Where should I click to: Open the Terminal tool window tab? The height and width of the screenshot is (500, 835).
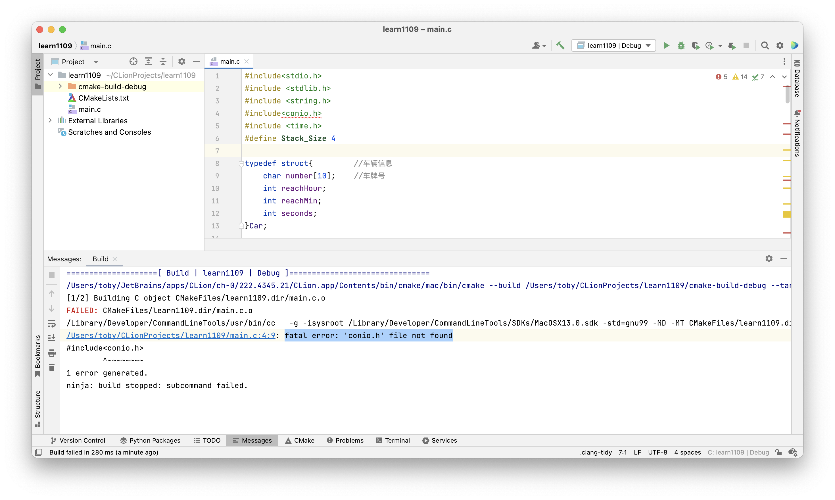(393, 440)
